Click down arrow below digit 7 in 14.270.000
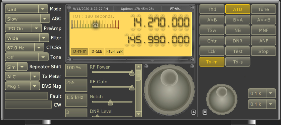The image size is (281, 125). [157, 29]
